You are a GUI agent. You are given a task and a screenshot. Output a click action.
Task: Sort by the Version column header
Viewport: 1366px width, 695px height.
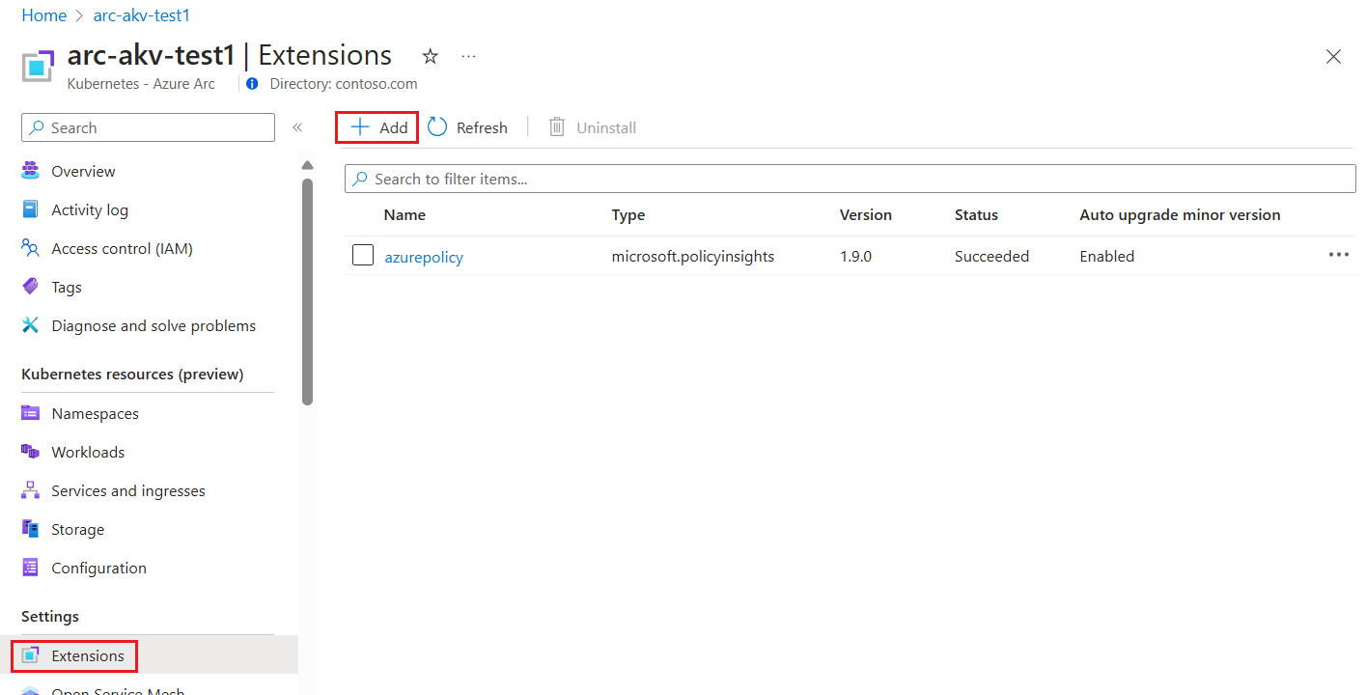click(866, 215)
